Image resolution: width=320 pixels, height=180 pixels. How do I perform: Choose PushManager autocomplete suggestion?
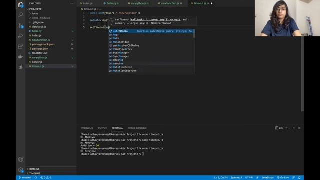click(150, 53)
